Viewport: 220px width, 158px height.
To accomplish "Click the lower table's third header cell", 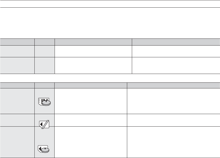I will [x=91, y=85].
